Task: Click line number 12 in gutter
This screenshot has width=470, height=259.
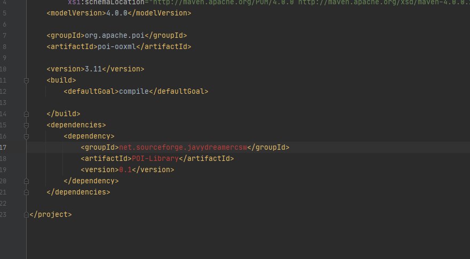Action: tap(3, 91)
